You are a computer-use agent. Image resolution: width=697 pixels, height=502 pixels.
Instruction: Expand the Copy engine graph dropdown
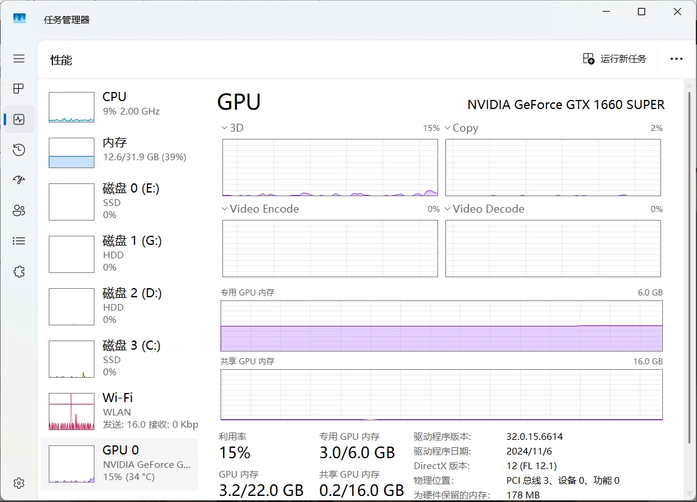point(447,128)
